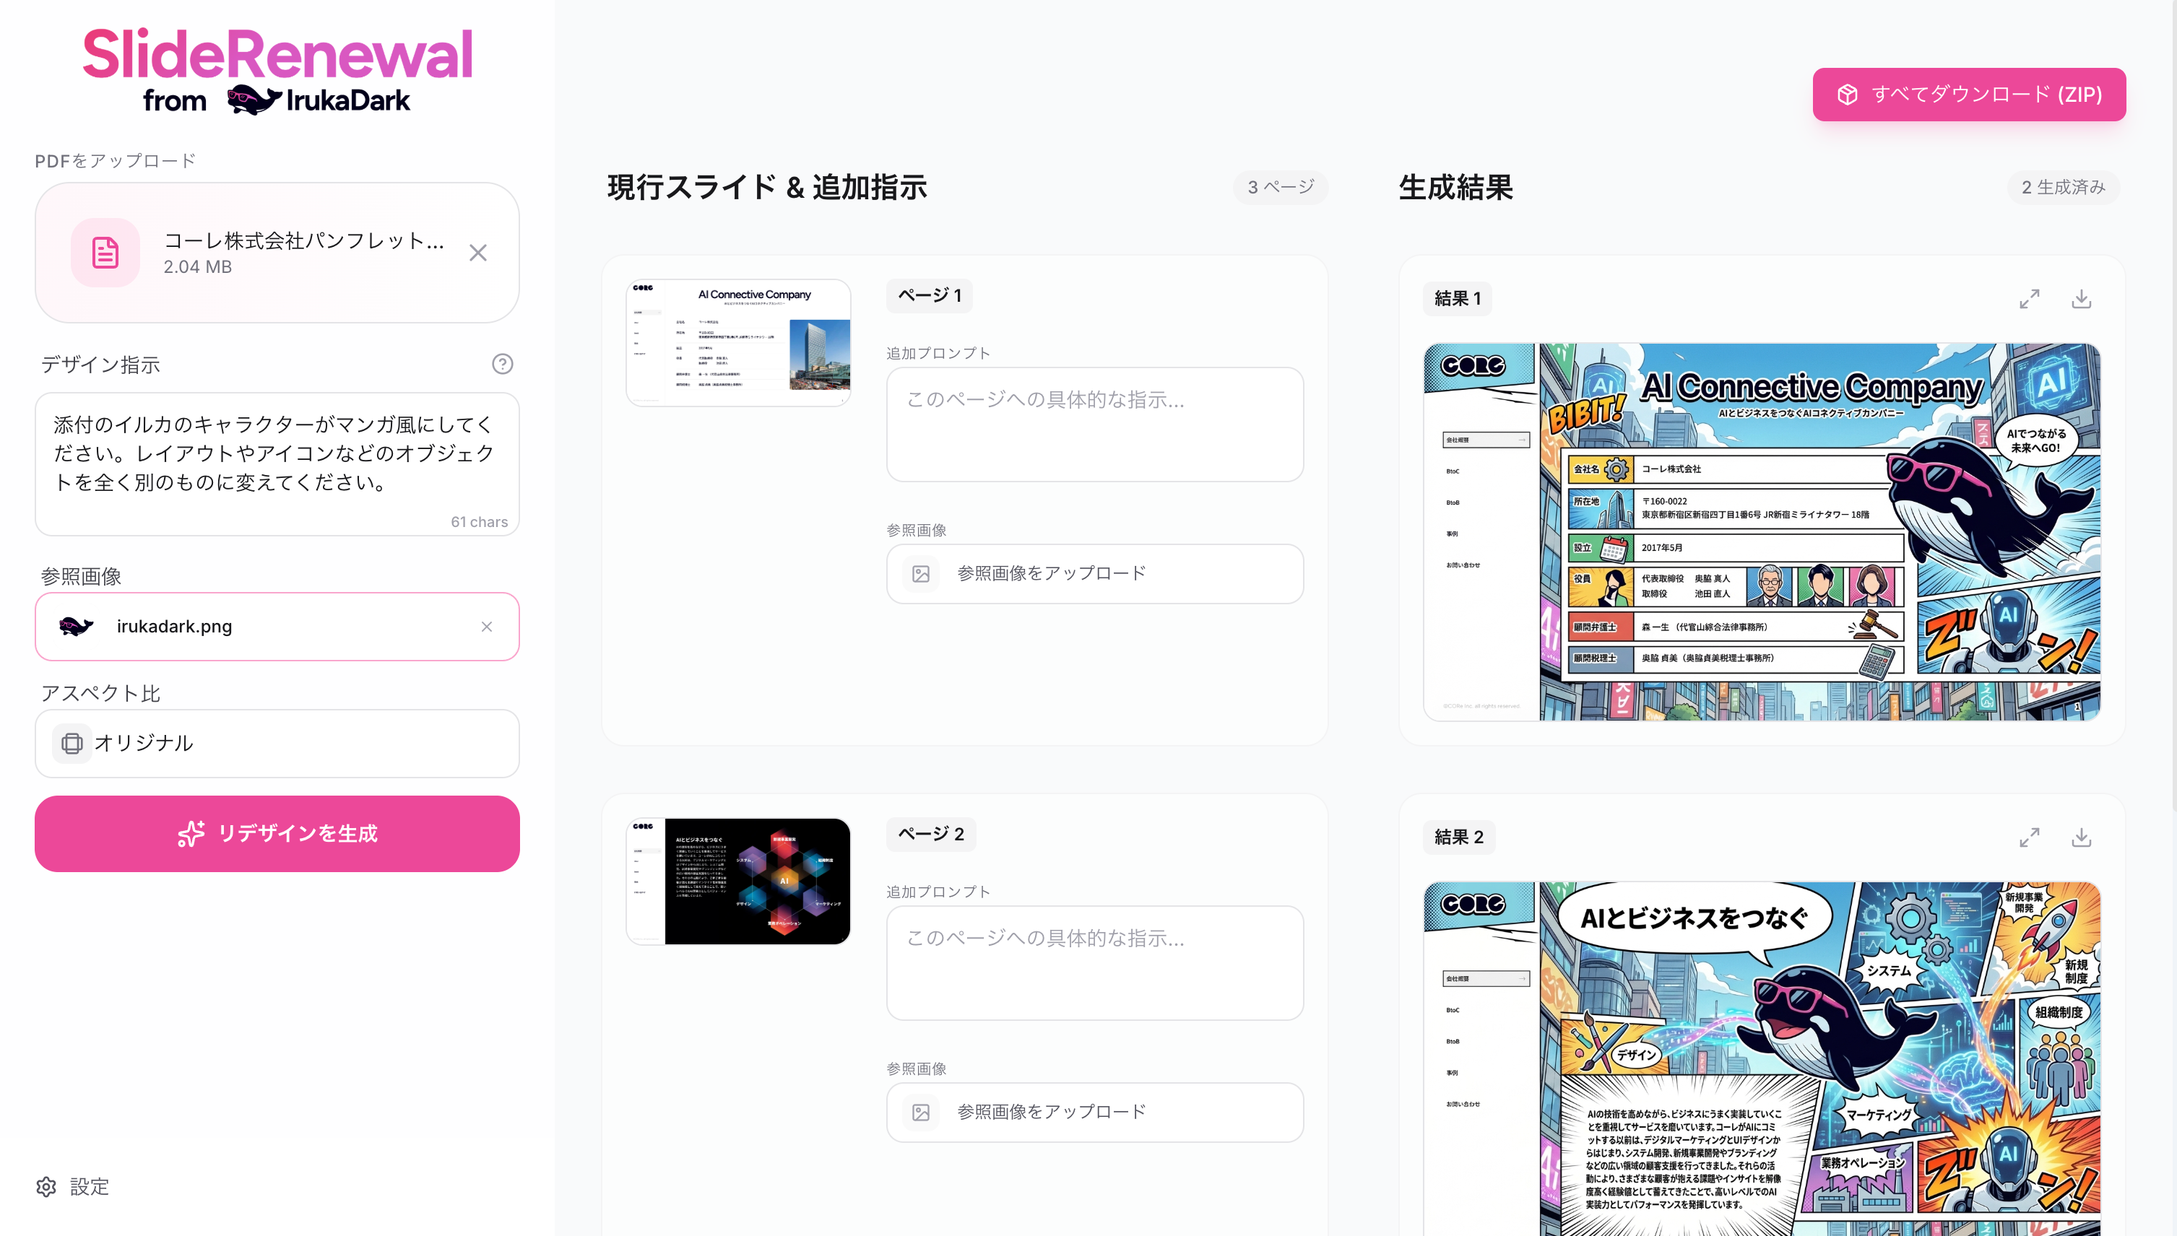Screen dimensions: 2177x1236
Task: Download result 1 image
Action: (2081, 299)
